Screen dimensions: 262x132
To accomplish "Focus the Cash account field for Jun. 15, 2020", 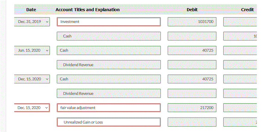I will click(x=109, y=50).
